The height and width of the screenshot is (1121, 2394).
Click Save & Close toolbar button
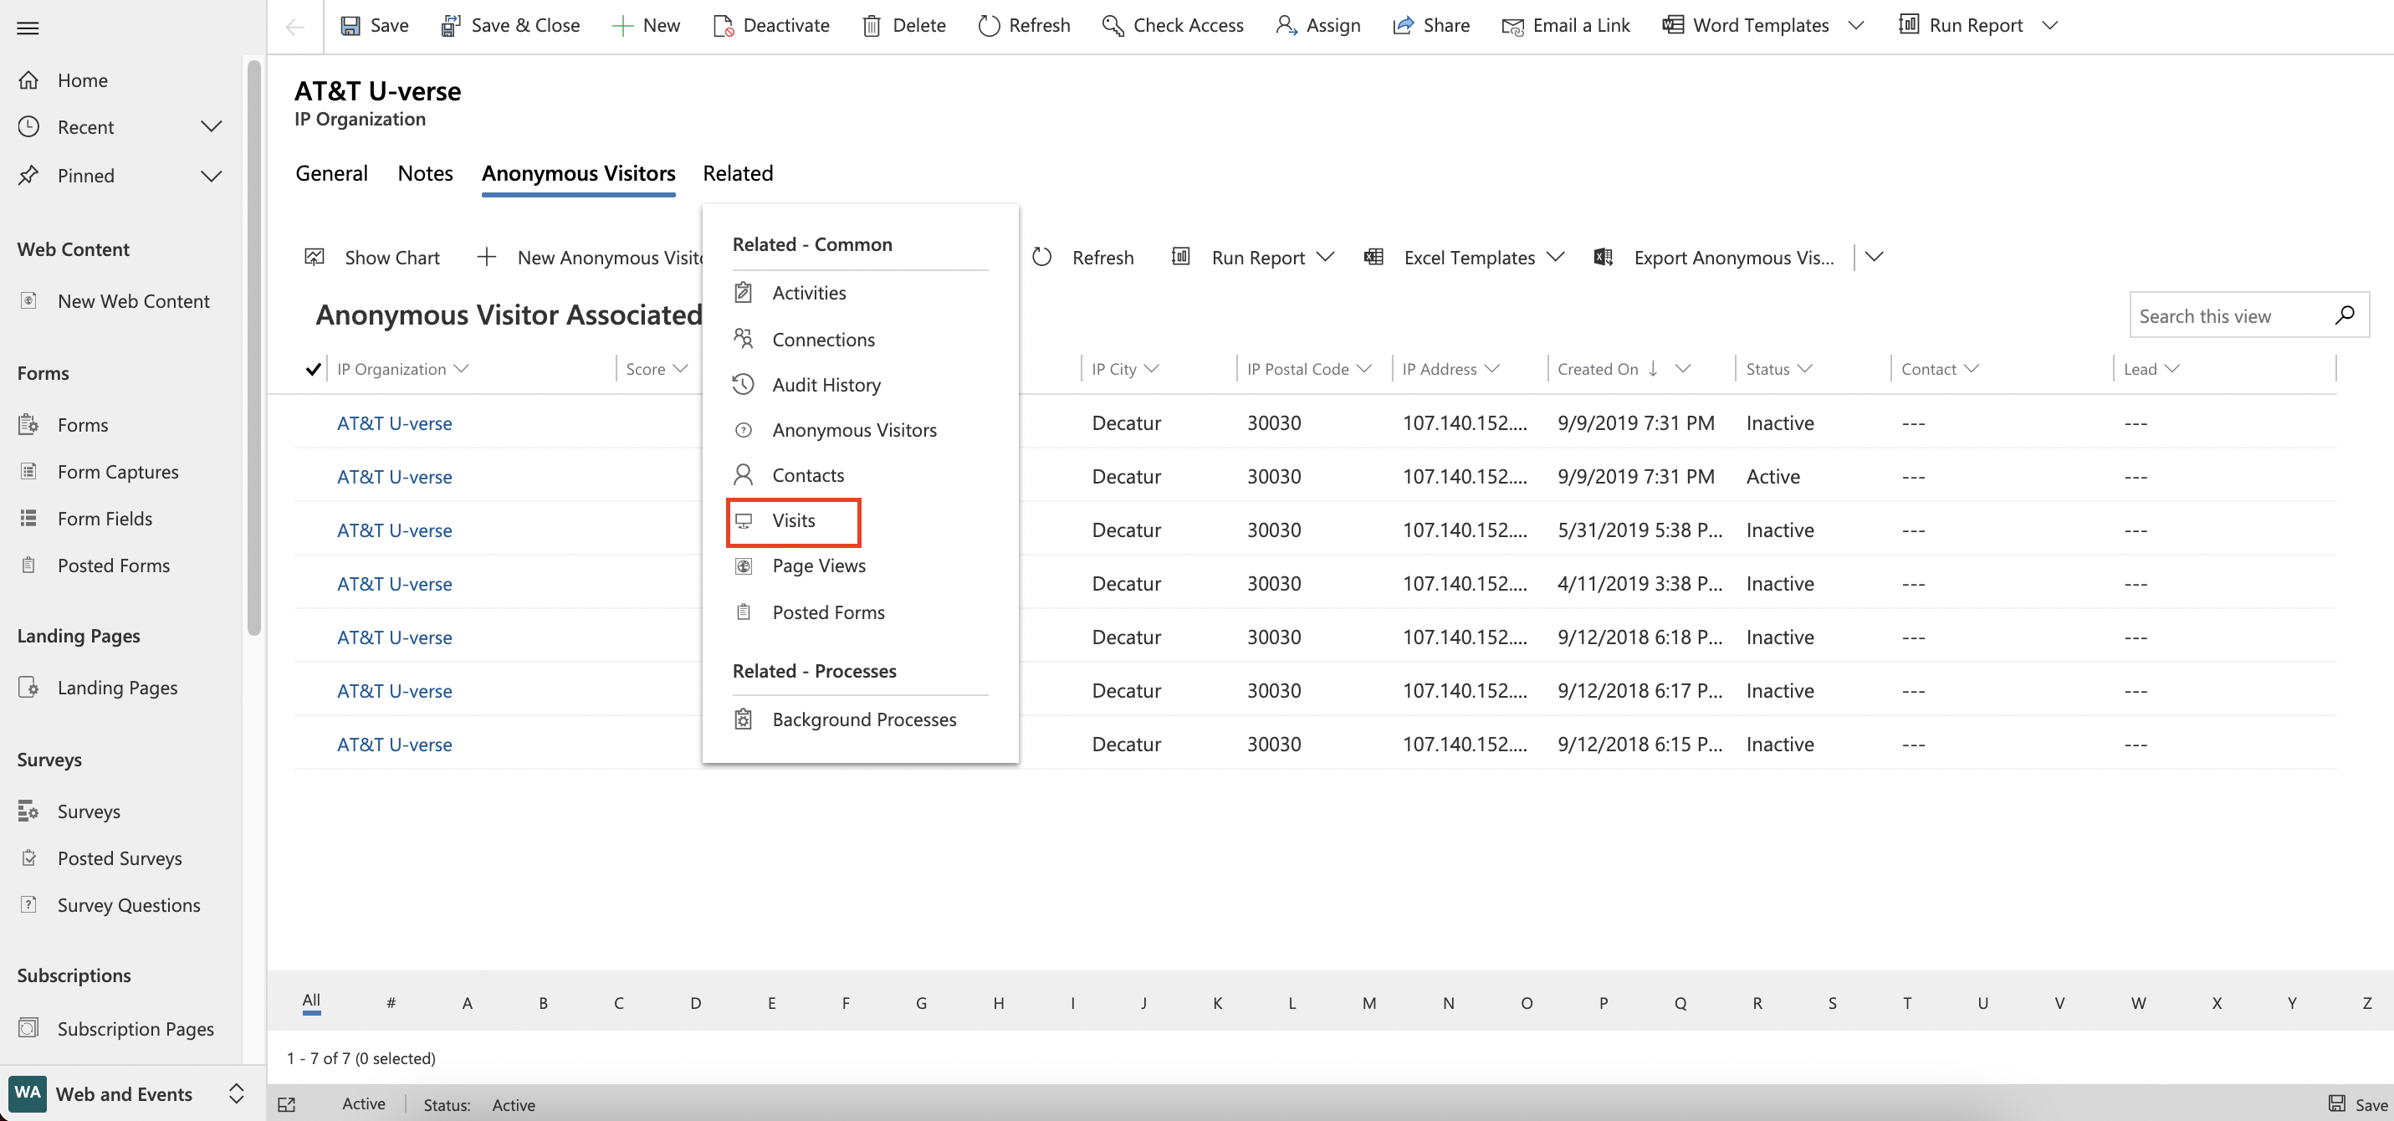[510, 25]
